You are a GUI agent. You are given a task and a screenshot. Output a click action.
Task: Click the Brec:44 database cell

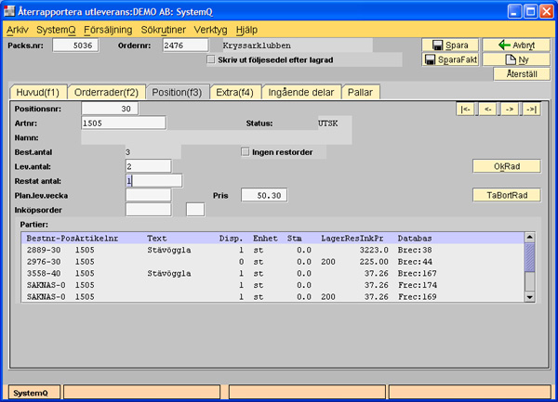point(415,262)
